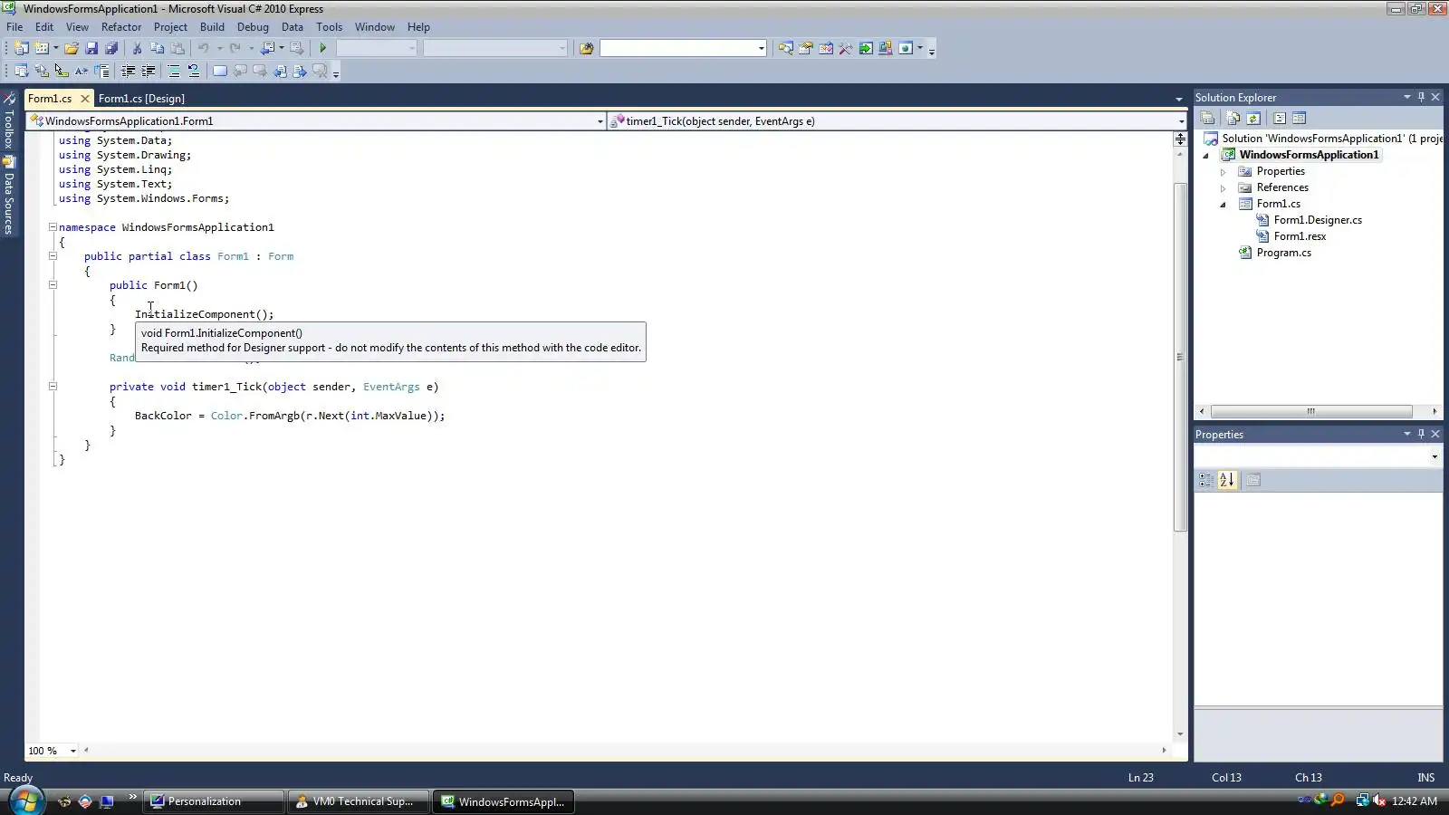This screenshot has height=815, width=1449.
Task: Click the editor vertical scrollbar thumb
Action: 1180,357
